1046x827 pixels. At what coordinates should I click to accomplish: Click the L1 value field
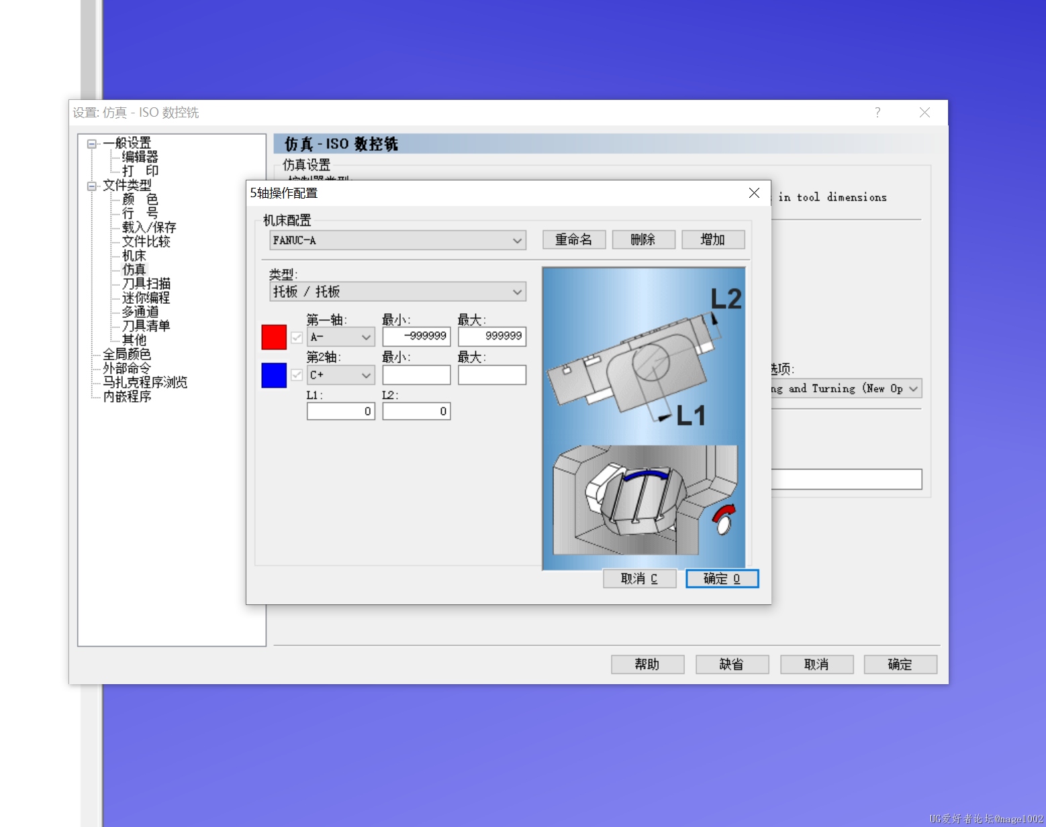pos(340,411)
